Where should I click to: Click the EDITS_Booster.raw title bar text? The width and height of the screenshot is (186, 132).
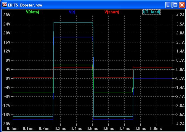(x=22, y=5)
